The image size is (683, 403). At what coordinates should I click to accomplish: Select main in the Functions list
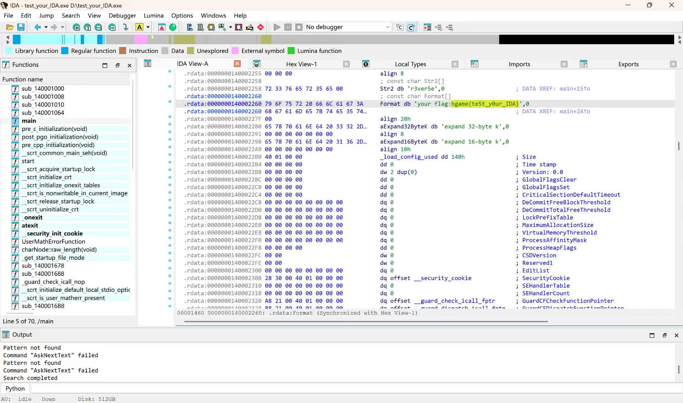coord(29,121)
